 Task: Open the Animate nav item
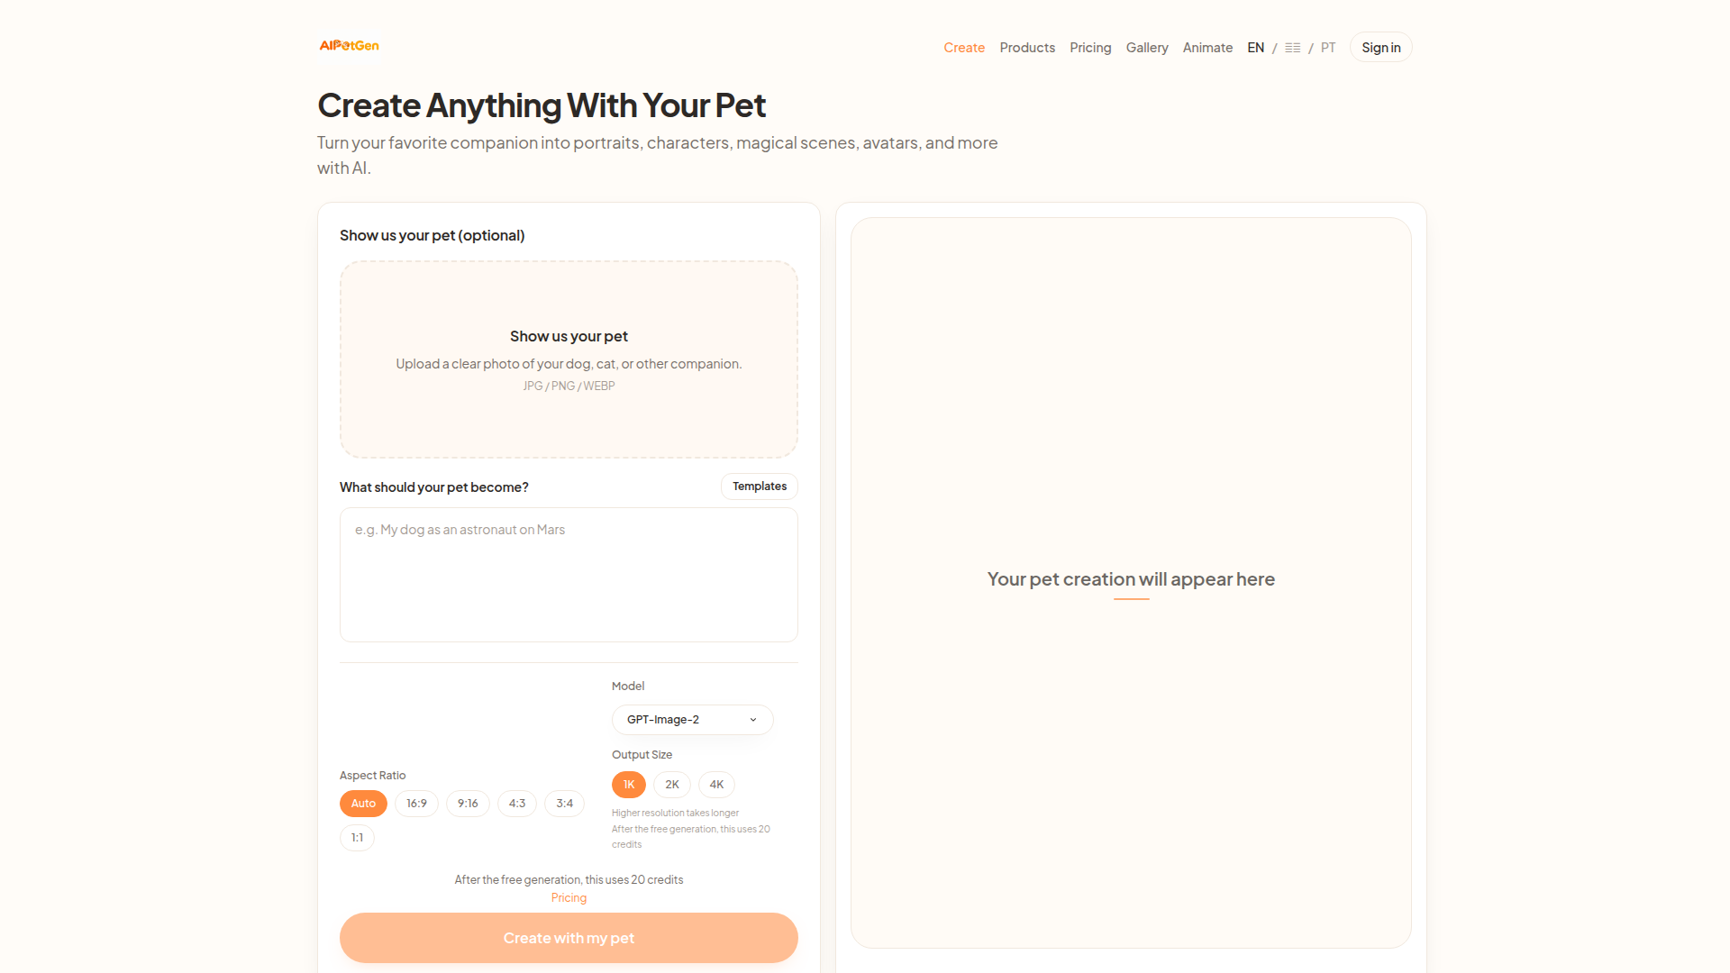(x=1207, y=48)
